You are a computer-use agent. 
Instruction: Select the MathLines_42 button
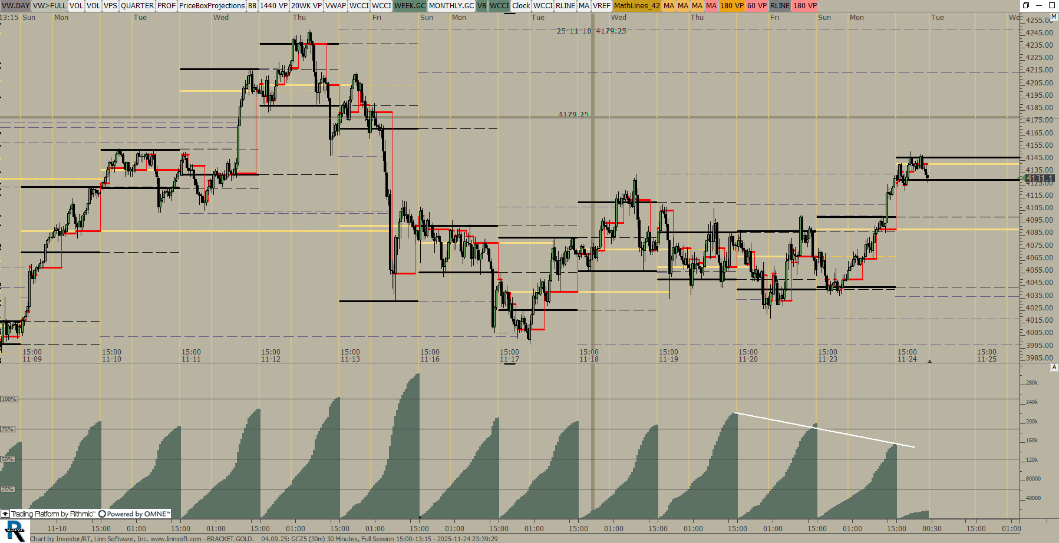tap(636, 5)
